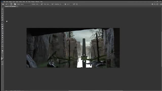The width and height of the screenshot is (162, 91).
Task: Select the Rectangular Marquee tool
Action: [2, 11]
